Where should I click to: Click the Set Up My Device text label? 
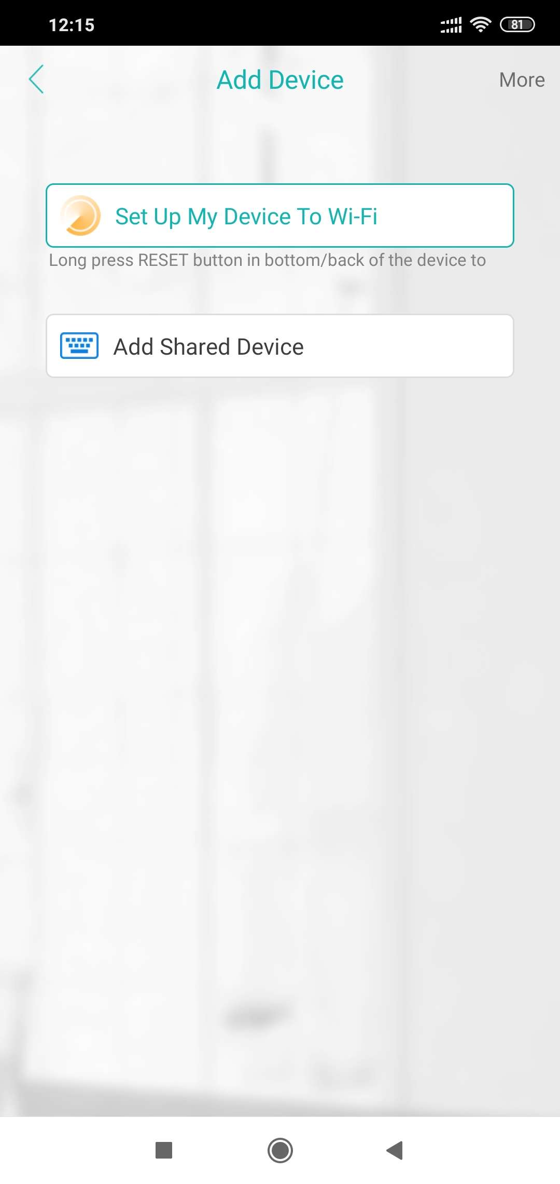tap(246, 217)
